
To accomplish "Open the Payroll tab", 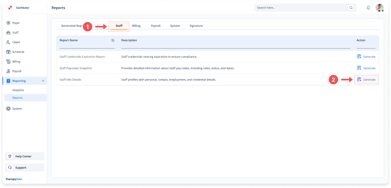I will 156,26.
